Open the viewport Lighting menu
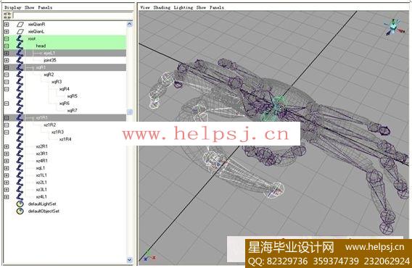The image size is (412, 268). [x=183, y=7]
